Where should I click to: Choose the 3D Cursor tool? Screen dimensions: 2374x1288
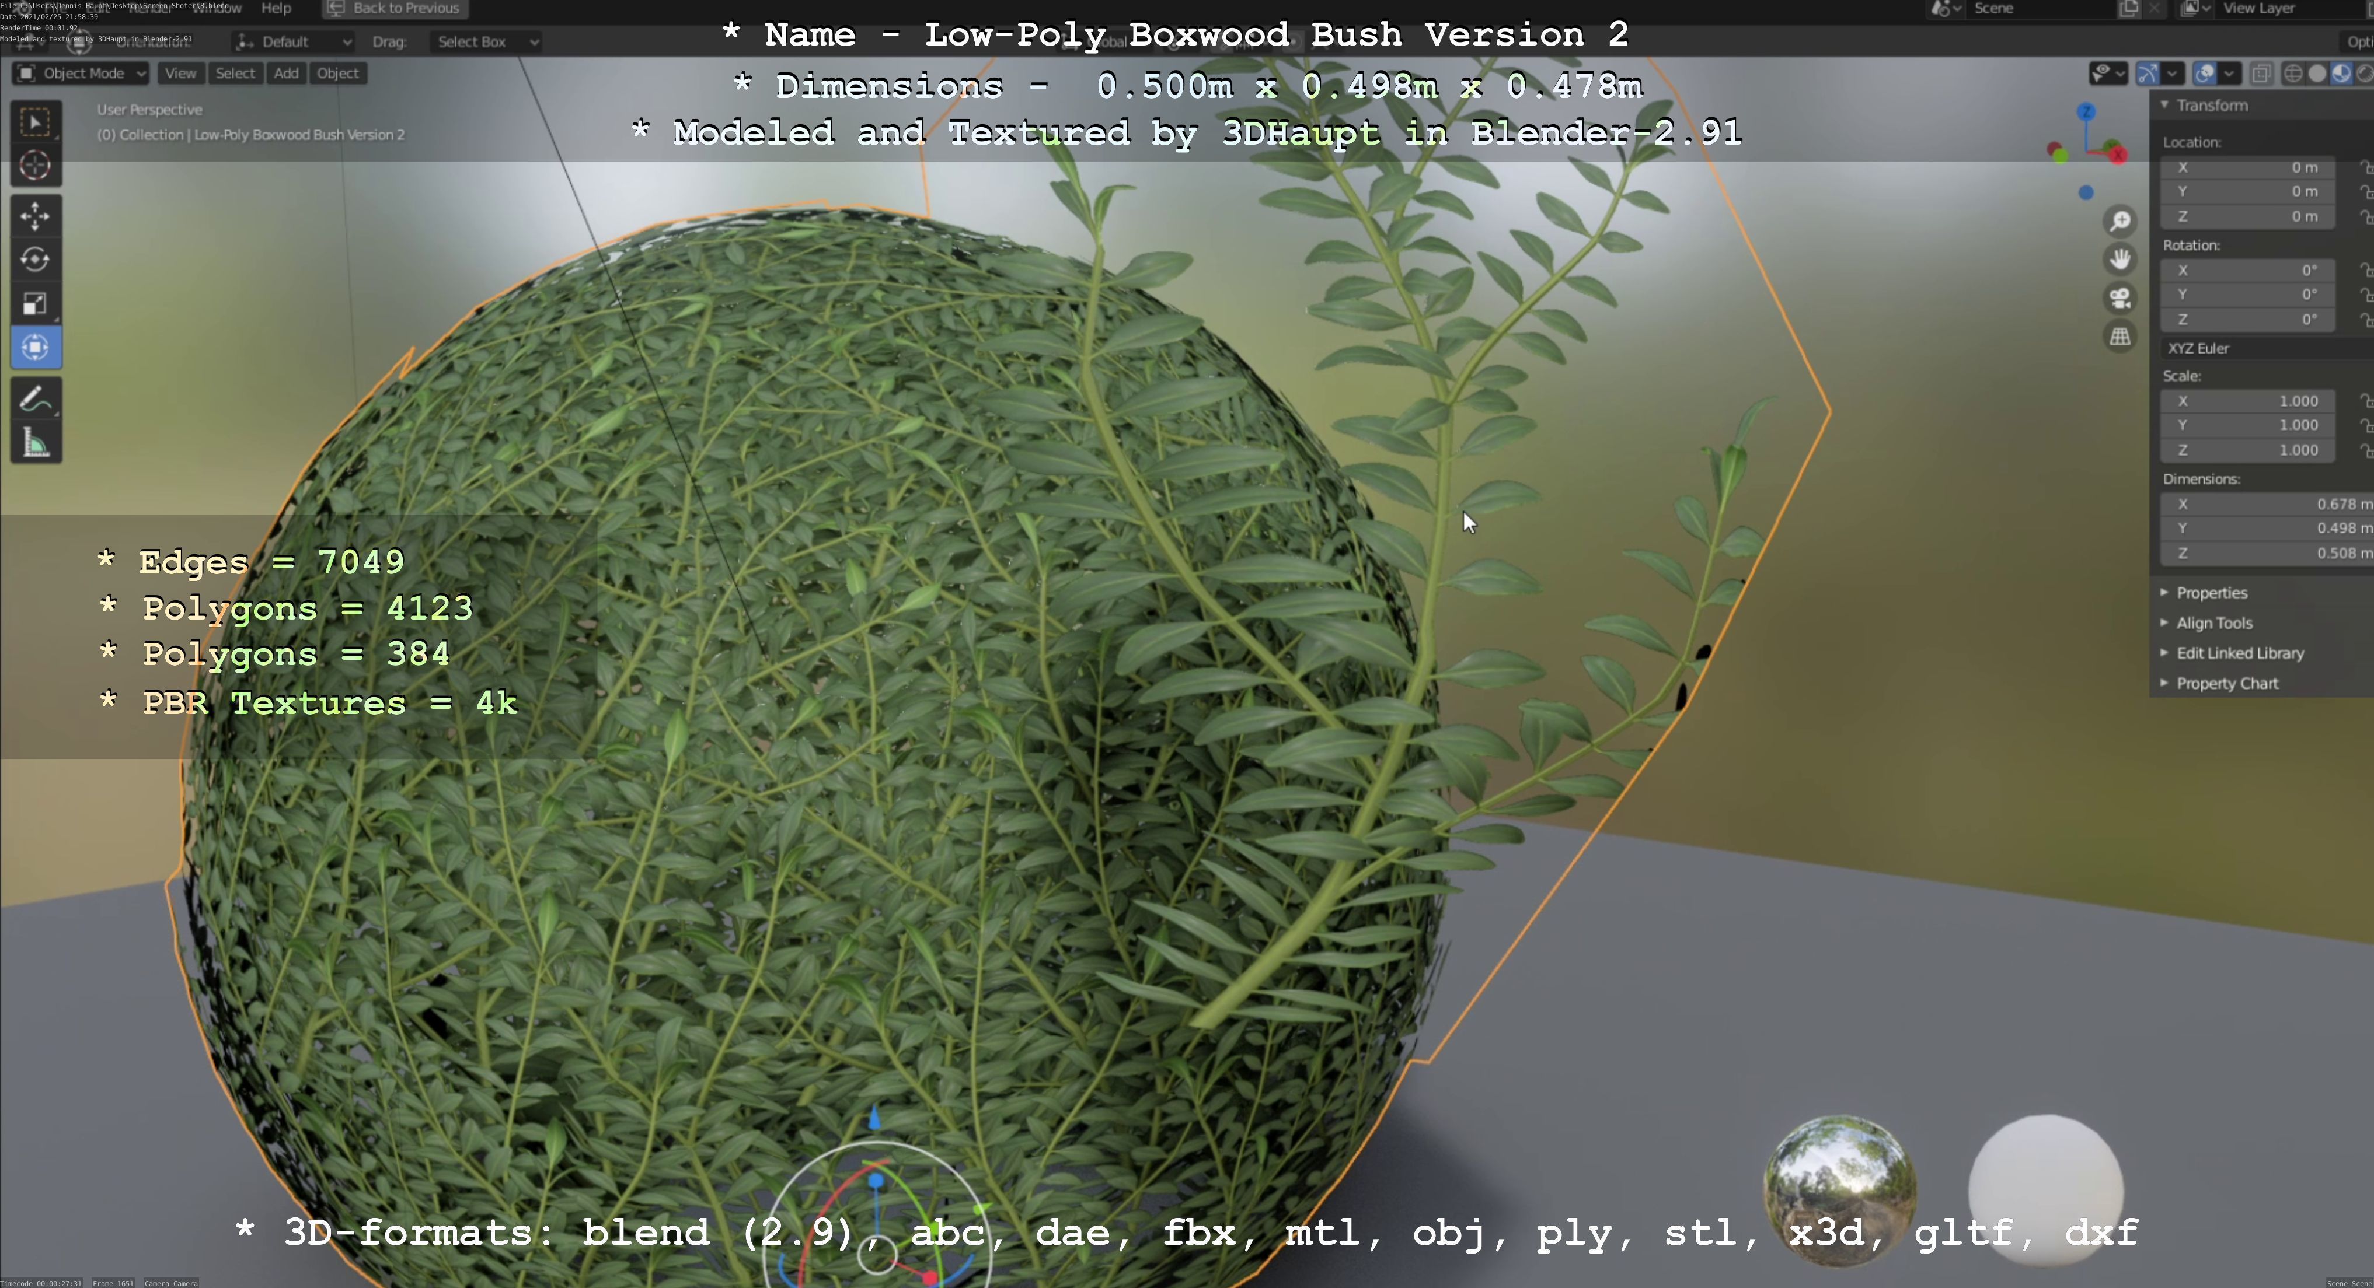[x=36, y=166]
